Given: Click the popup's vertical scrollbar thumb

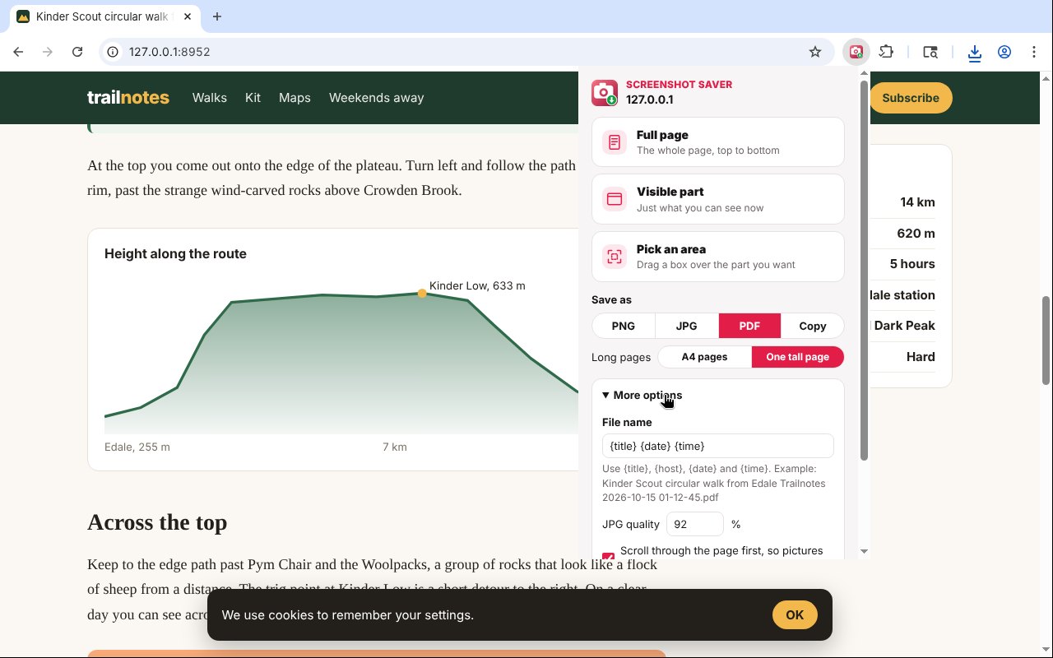Looking at the screenshot, I should pyautogui.click(x=864, y=270).
